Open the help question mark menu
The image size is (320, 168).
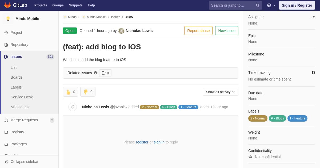(271, 5)
